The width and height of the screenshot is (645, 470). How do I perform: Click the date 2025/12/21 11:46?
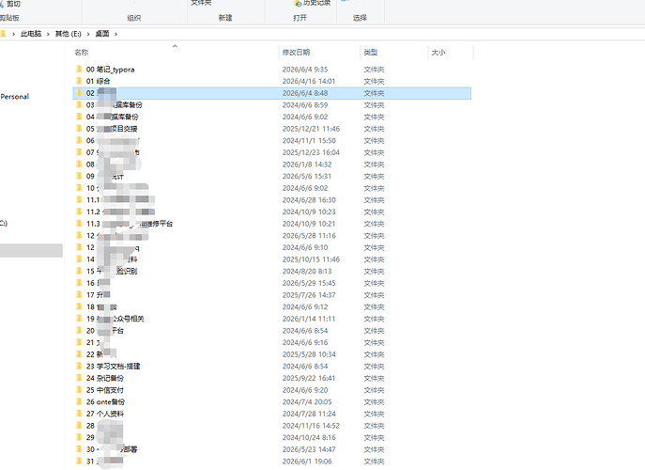311,129
